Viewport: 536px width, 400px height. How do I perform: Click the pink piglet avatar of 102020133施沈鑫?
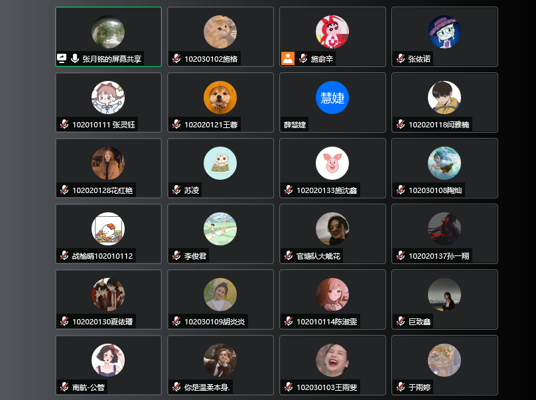point(332,163)
